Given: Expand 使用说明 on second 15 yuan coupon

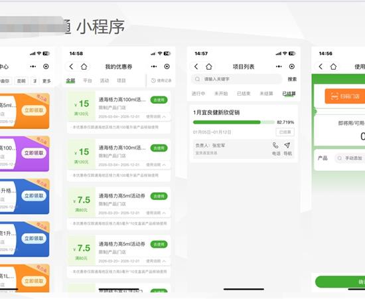Looking at the screenshot, I should pos(156,165).
